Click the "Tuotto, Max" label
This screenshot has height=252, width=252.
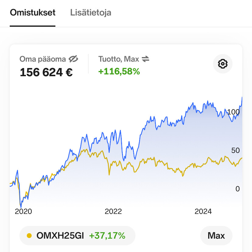click(x=119, y=59)
